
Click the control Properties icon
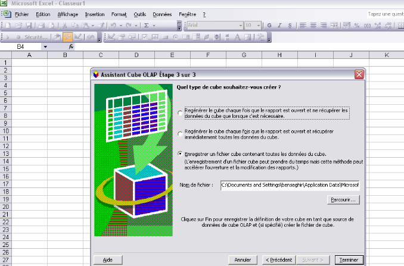click(x=122, y=37)
